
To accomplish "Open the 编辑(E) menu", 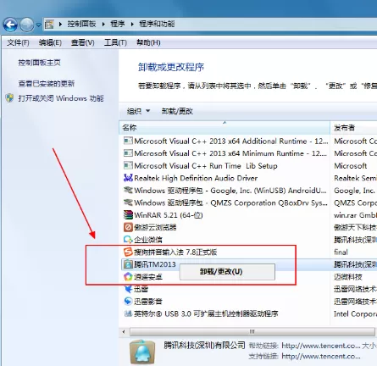I will point(50,42).
